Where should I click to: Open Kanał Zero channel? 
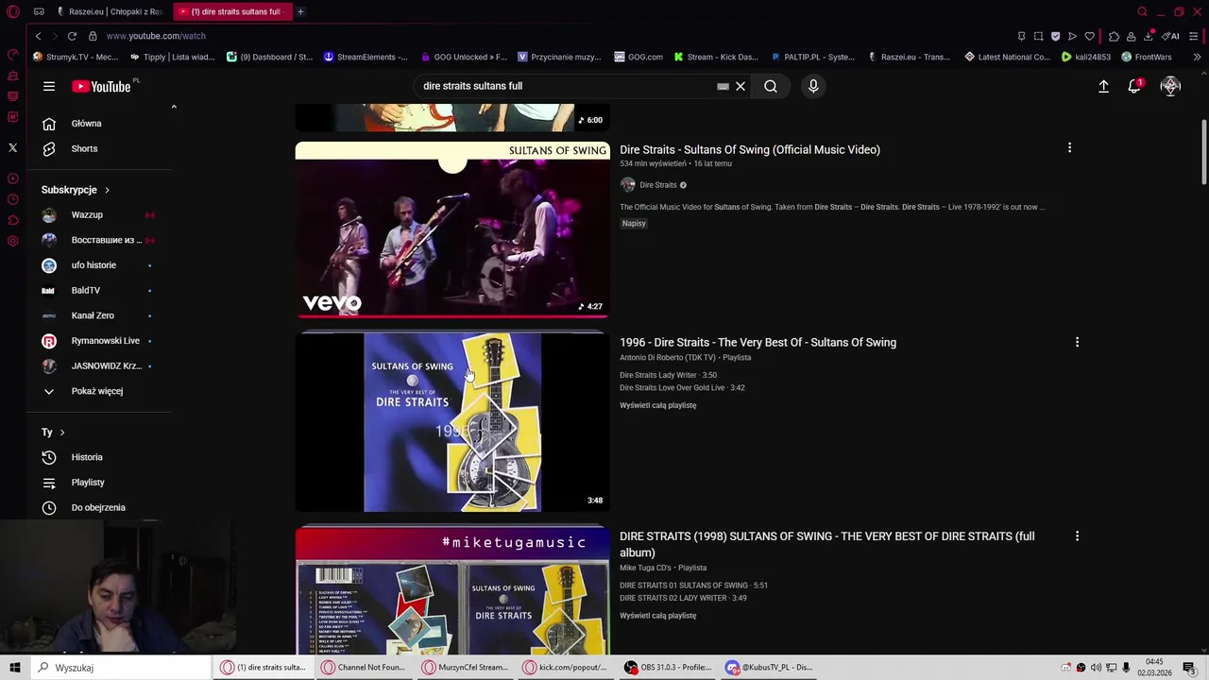coord(93,315)
